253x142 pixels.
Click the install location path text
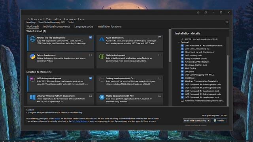(55, 112)
